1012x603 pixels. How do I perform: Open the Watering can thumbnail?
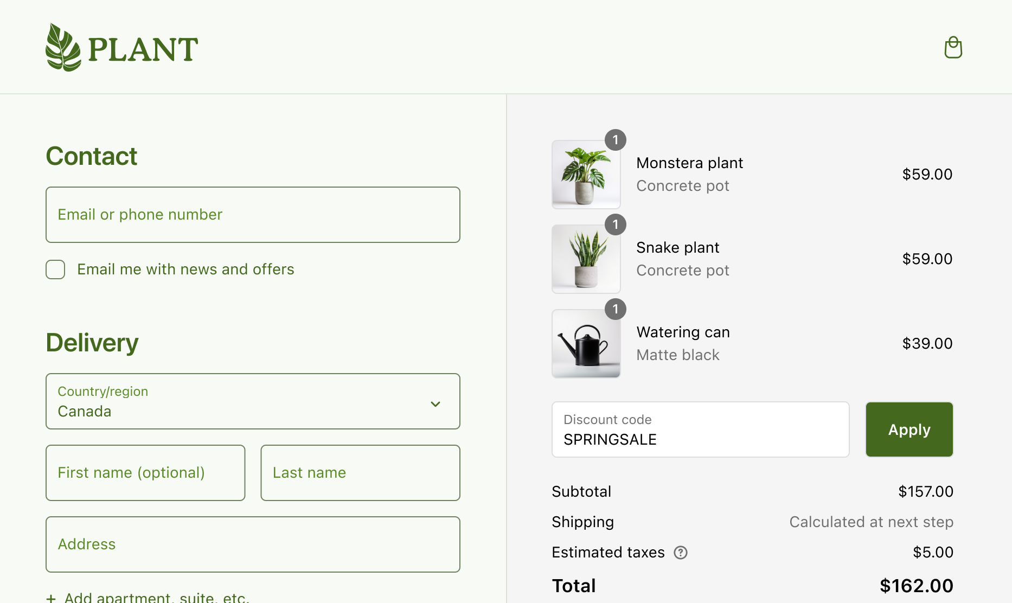pyautogui.click(x=586, y=344)
